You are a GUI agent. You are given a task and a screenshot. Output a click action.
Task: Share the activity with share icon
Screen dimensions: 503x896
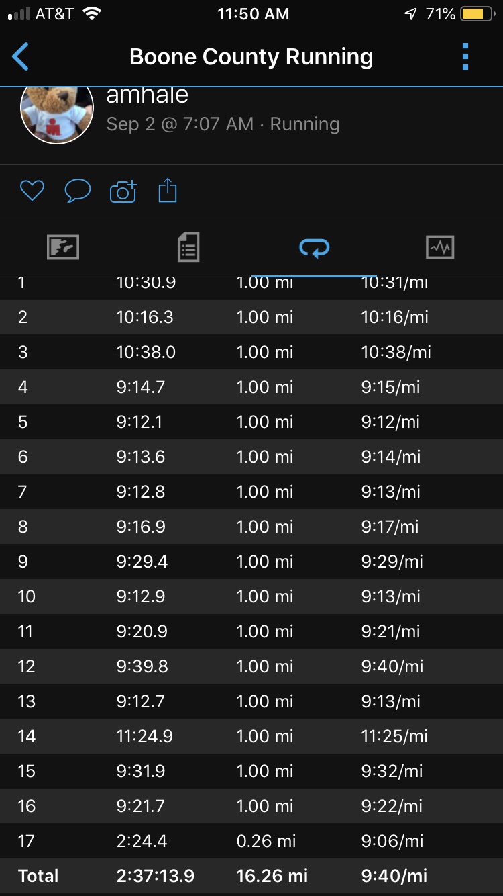[167, 191]
